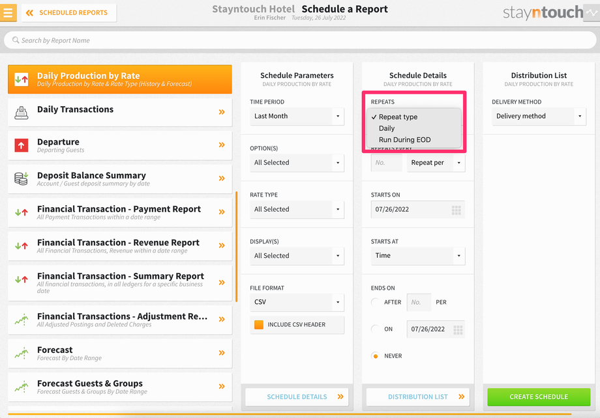
Task: Click the Payment Report arrows icon
Action: point(22,212)
